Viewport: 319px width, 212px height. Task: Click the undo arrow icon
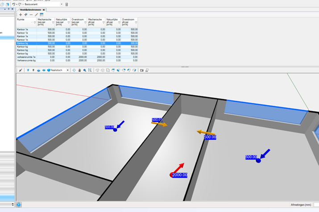click(x=14, y=4)
